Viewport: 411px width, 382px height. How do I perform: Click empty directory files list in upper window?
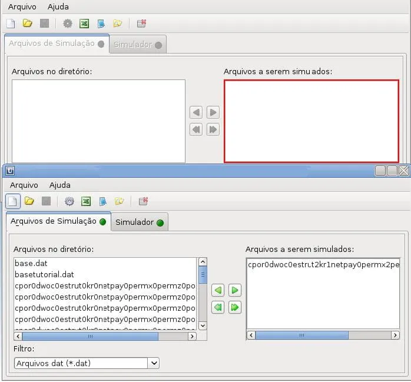click(x=98, y=121)
